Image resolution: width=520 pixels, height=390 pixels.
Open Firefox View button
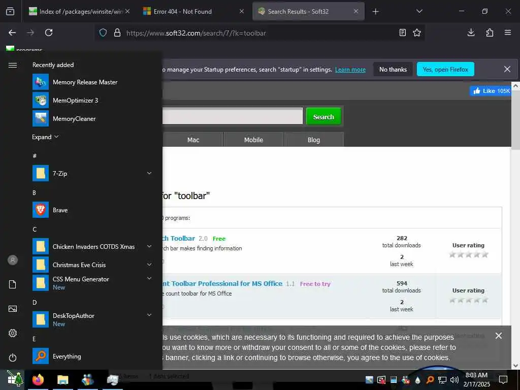10,11
